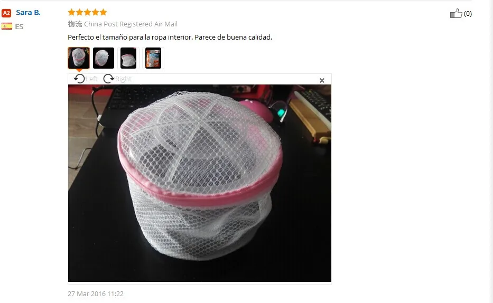Click the China Post Registered Air Mail text
493x303 pixels.
(x=131, y=24)
